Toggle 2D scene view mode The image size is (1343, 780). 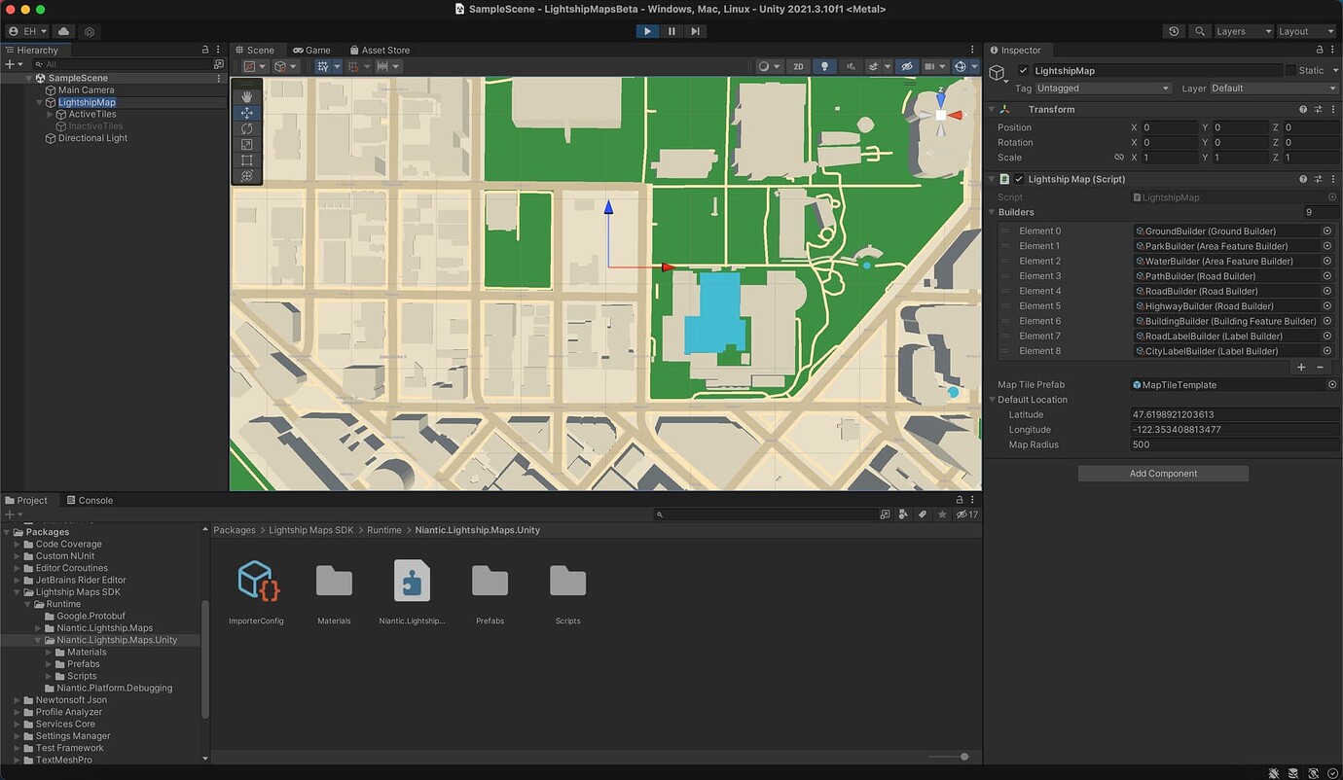click(x=799, y=66)
